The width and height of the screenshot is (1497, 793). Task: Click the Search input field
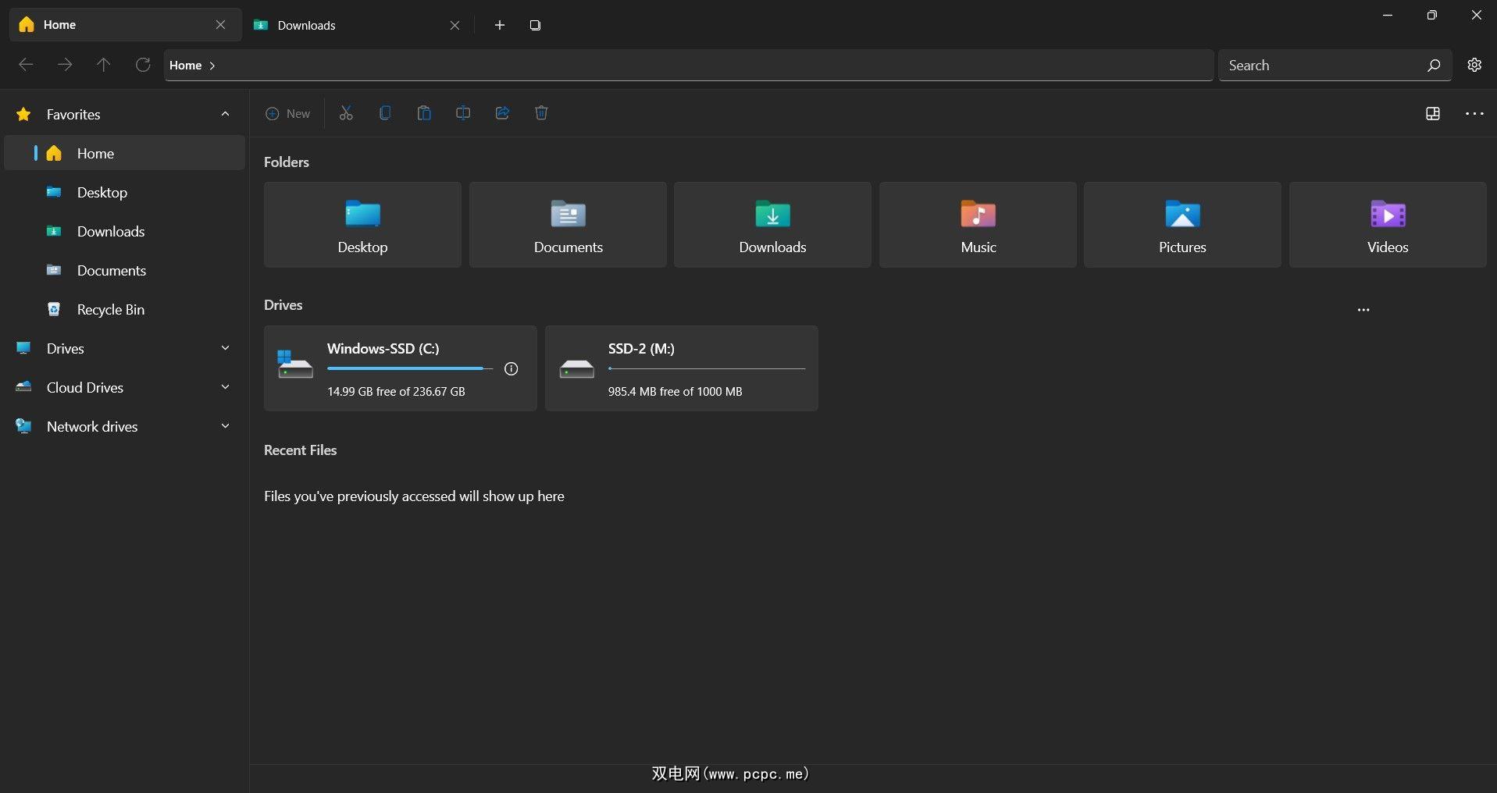1321,66
